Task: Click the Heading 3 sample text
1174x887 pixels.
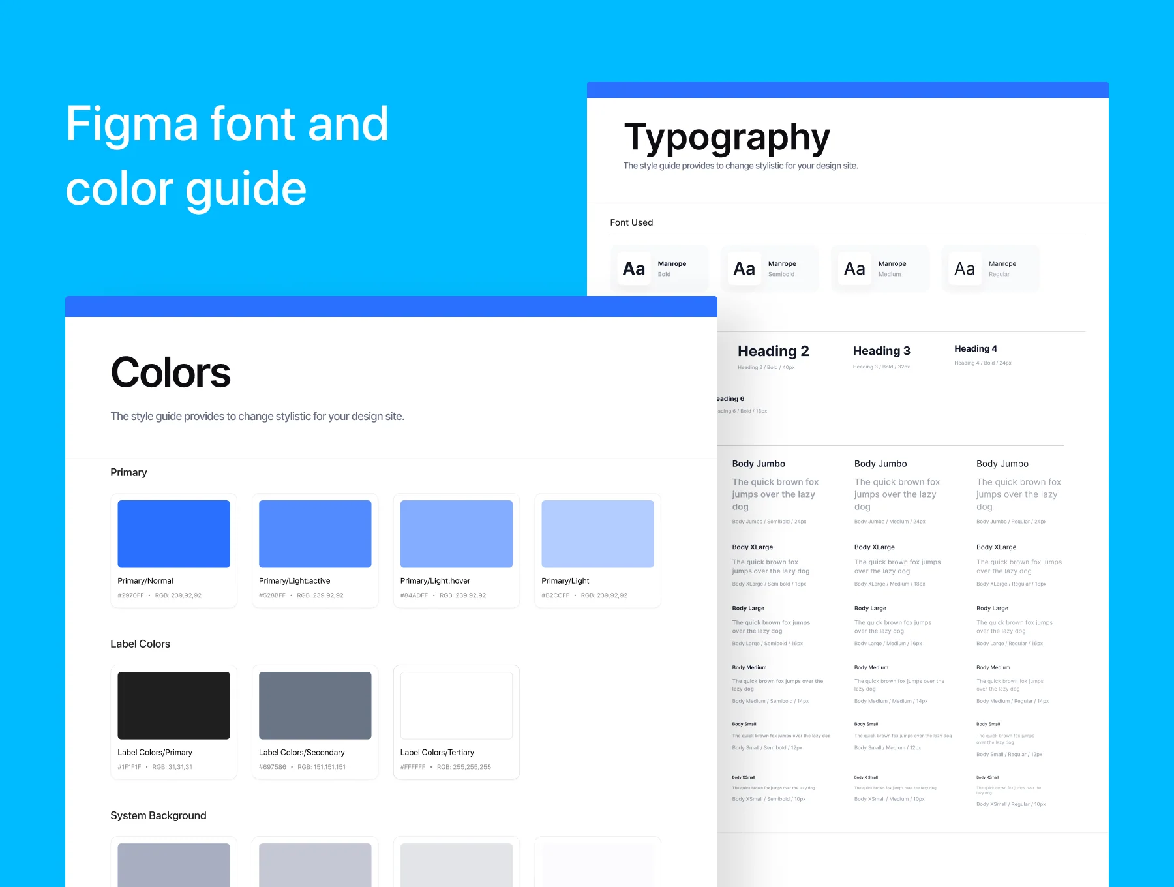Action: click(x=881, y=351)
